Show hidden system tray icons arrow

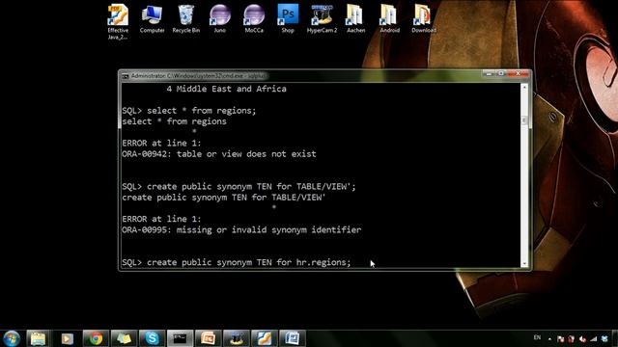[549, 338]
